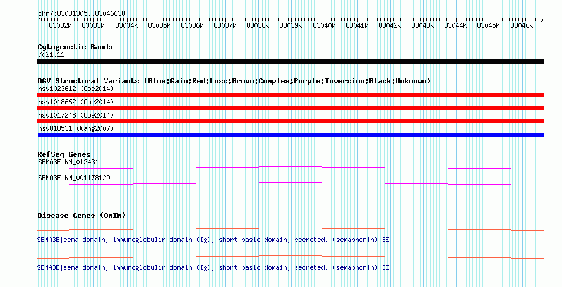Click the 83044k ruler tick label
The height and width of the screenshot is (287, 562).
[x=455, y=26]
